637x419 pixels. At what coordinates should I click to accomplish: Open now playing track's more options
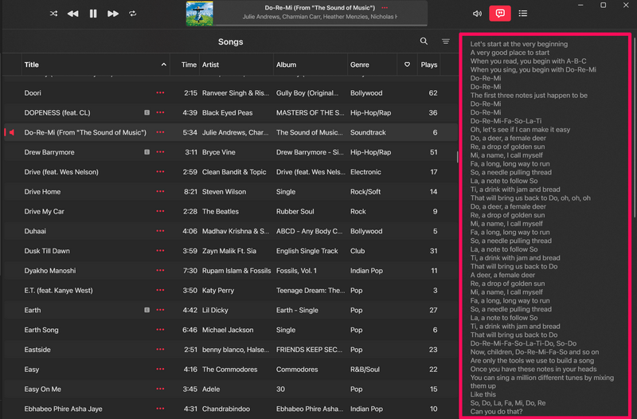click(385, 7)
